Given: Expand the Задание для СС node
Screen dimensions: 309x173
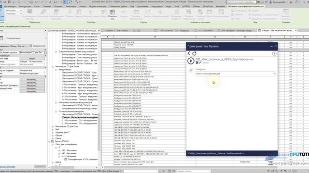Looking at the screenshot, I should (x=53, y=133).
